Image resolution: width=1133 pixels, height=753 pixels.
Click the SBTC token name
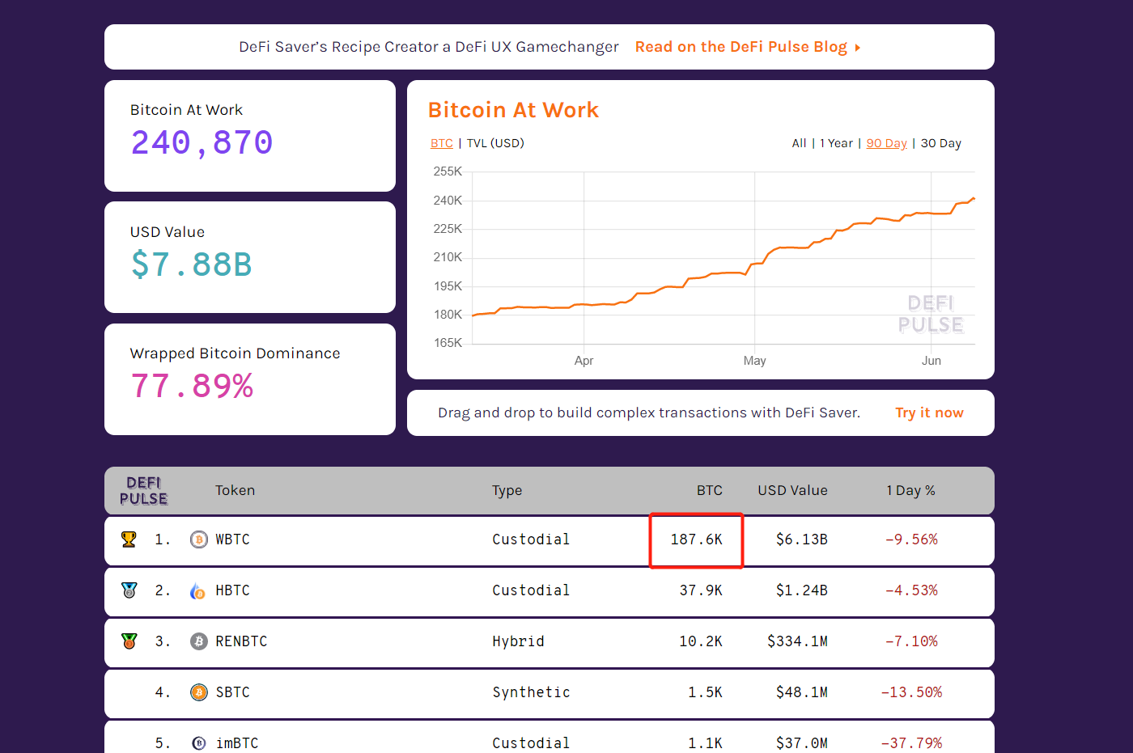click(232, 692)
